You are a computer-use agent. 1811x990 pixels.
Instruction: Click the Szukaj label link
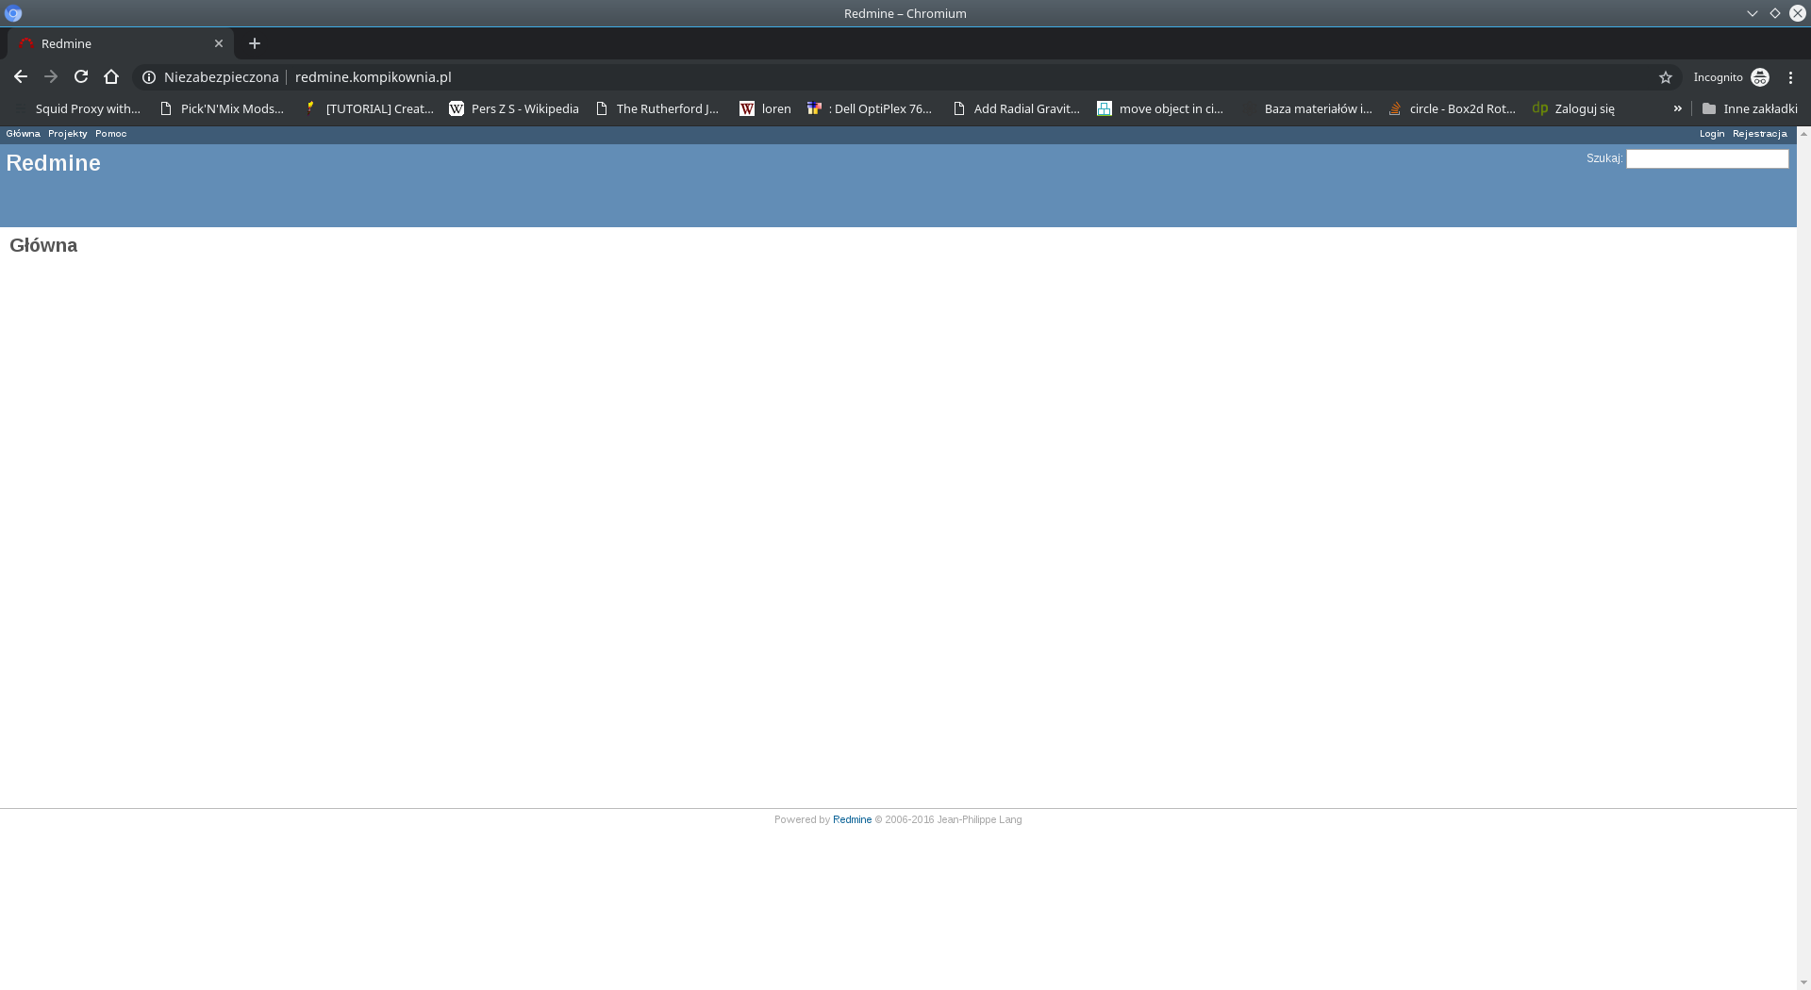pyautogui.click(x=1603, y=158)
